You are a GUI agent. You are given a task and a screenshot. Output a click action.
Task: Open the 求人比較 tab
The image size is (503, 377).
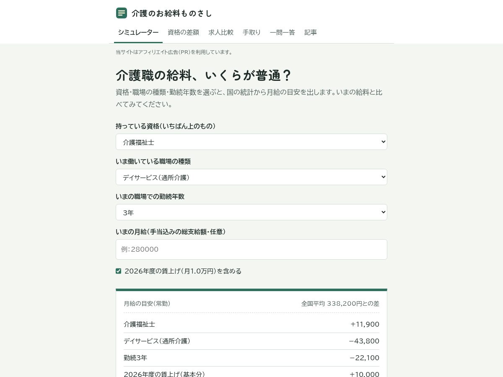click(221, 33)
